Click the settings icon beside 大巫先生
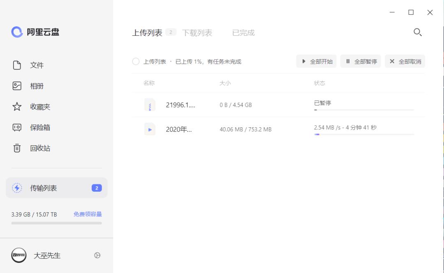The image size is (444, 273). (x=97, y=255)
